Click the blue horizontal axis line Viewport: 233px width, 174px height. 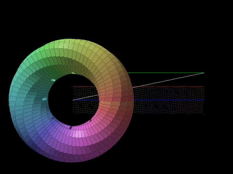(169, 100)
